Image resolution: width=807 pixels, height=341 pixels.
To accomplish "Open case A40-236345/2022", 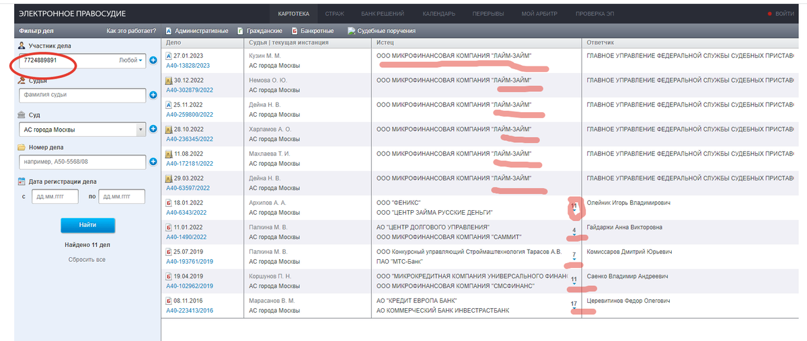I will [190, 139].
